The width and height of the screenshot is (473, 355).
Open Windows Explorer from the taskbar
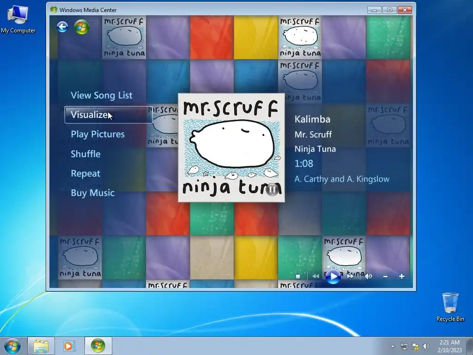[41, 346]
